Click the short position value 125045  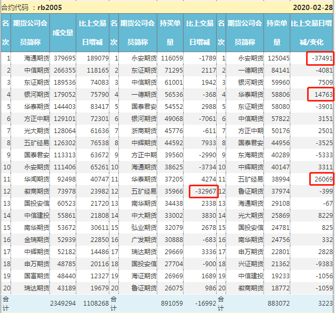pyautogui.click(x=279, y=58)
